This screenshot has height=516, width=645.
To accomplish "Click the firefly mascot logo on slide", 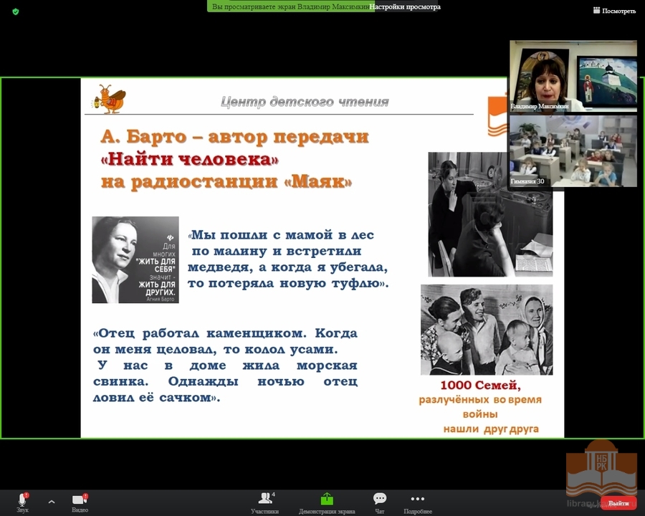I will click(x=109, y=99).
